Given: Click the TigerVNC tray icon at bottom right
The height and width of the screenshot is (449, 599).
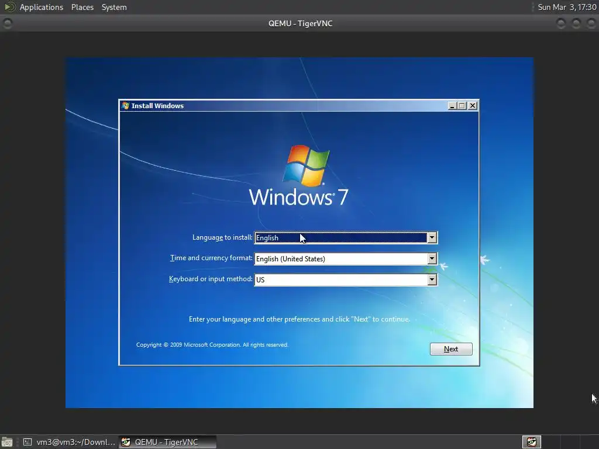Looking at the screenshot, I should pyautogui.click(x=532, y=442).
